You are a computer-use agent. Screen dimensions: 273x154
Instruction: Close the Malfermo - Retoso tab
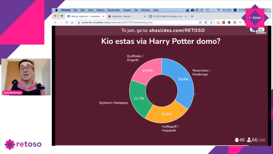tap(144, 16)
